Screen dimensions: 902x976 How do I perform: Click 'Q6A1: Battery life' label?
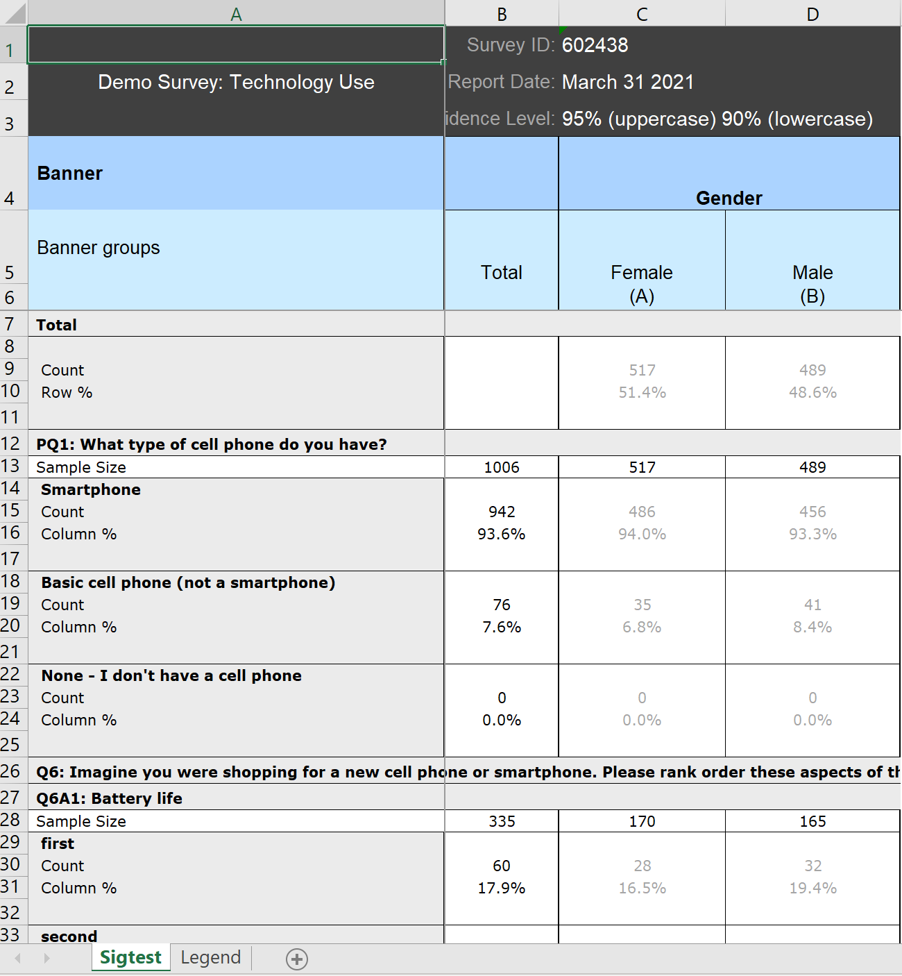(109, 798)
